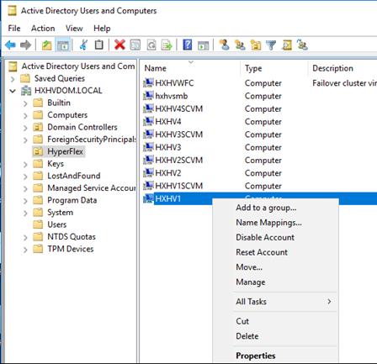Image resolution: width=377 pixels, height=364 pixels.
Task: Click the Up one level folder icon
Action: pos(46,45)
